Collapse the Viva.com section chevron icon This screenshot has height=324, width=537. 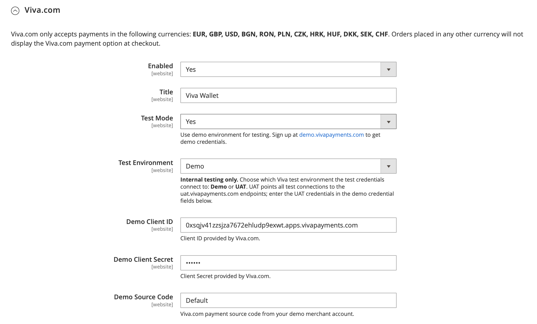tap(15, 11)
